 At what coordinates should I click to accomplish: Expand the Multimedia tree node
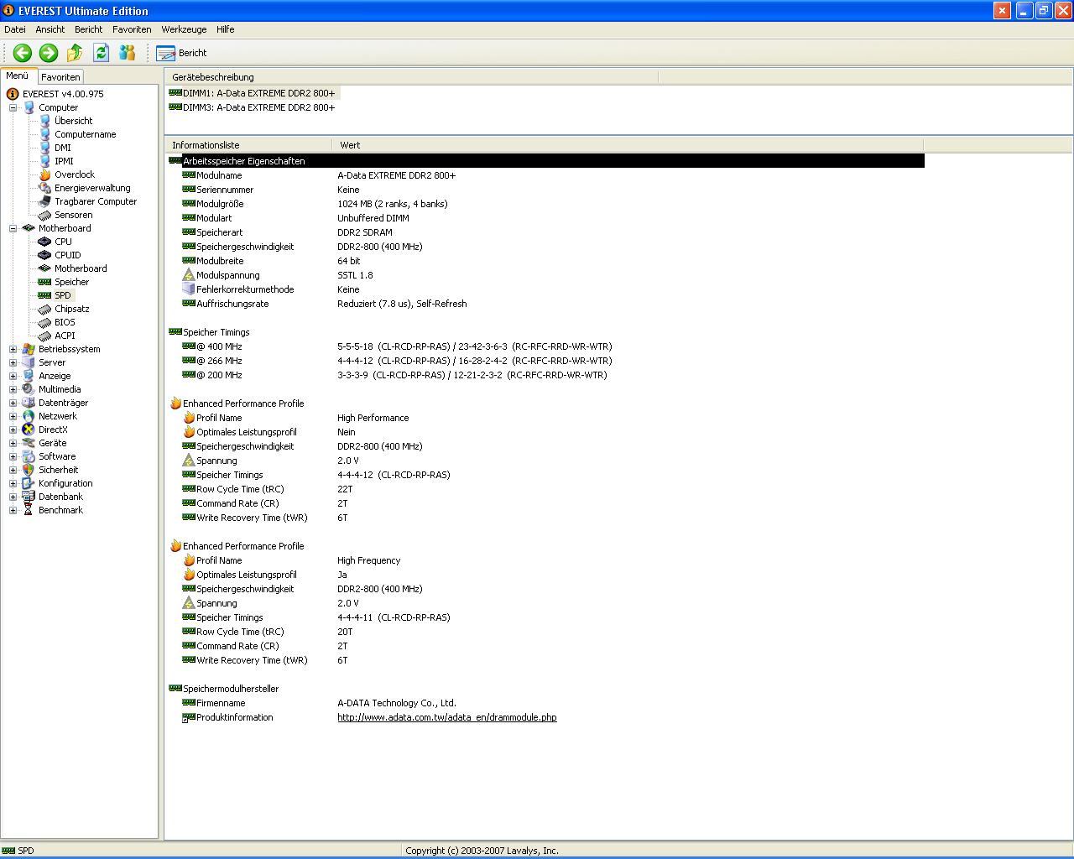click(x=13, y=389)
